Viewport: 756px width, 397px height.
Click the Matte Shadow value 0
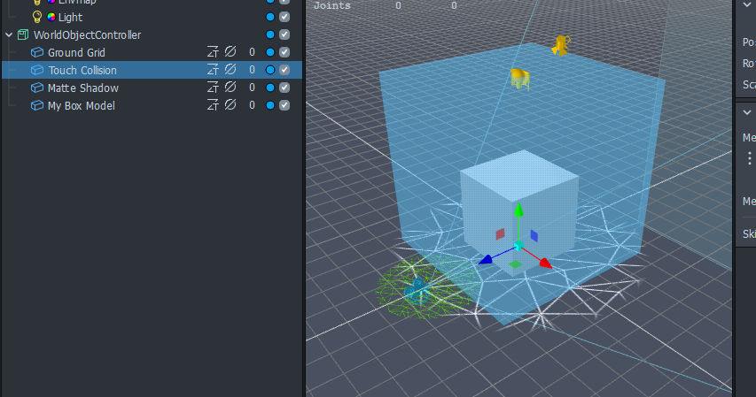pyautogui.click(x=252, y=88)
